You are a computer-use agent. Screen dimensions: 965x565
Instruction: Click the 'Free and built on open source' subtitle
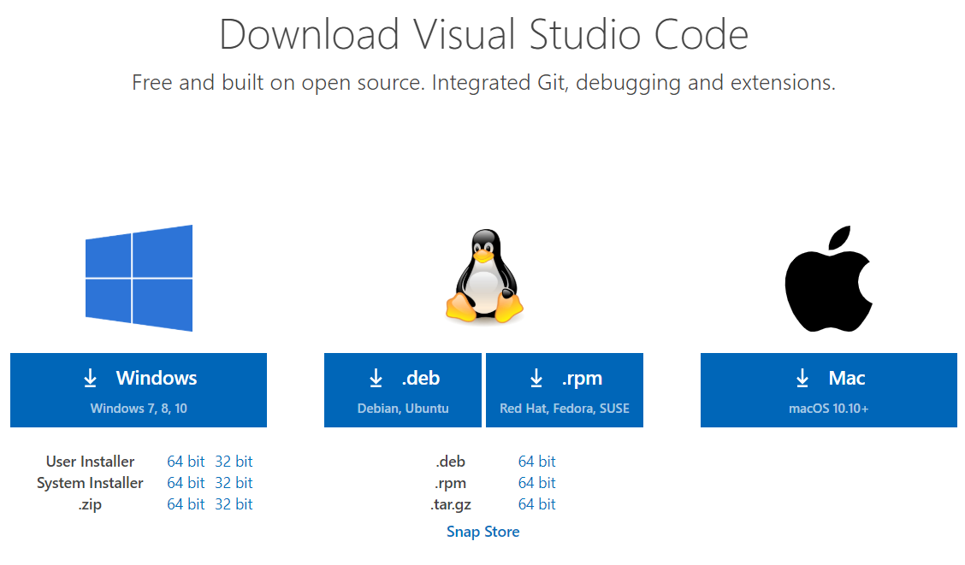(x=483, y=82)
